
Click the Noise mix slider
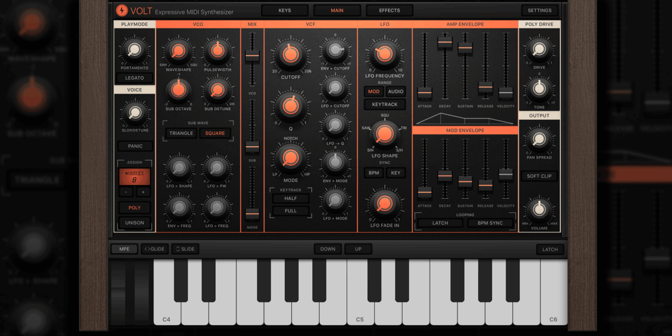tap(252, 213)
